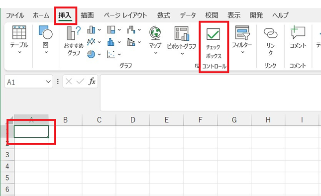Click the formula bar enter checkmark
The width and height of the screenshot is (321, 196).
(x=80, y=82)
